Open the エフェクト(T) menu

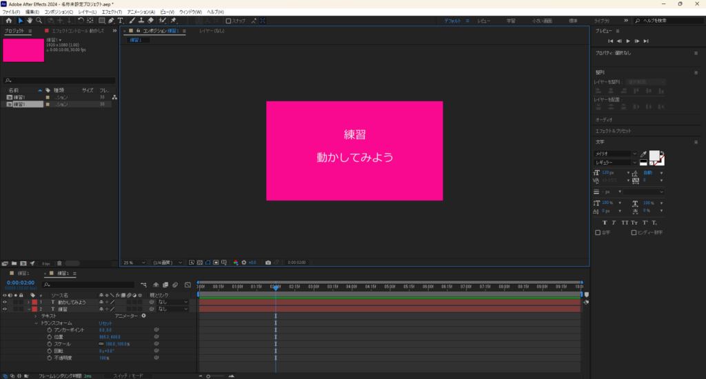click(x=110, y=12)
